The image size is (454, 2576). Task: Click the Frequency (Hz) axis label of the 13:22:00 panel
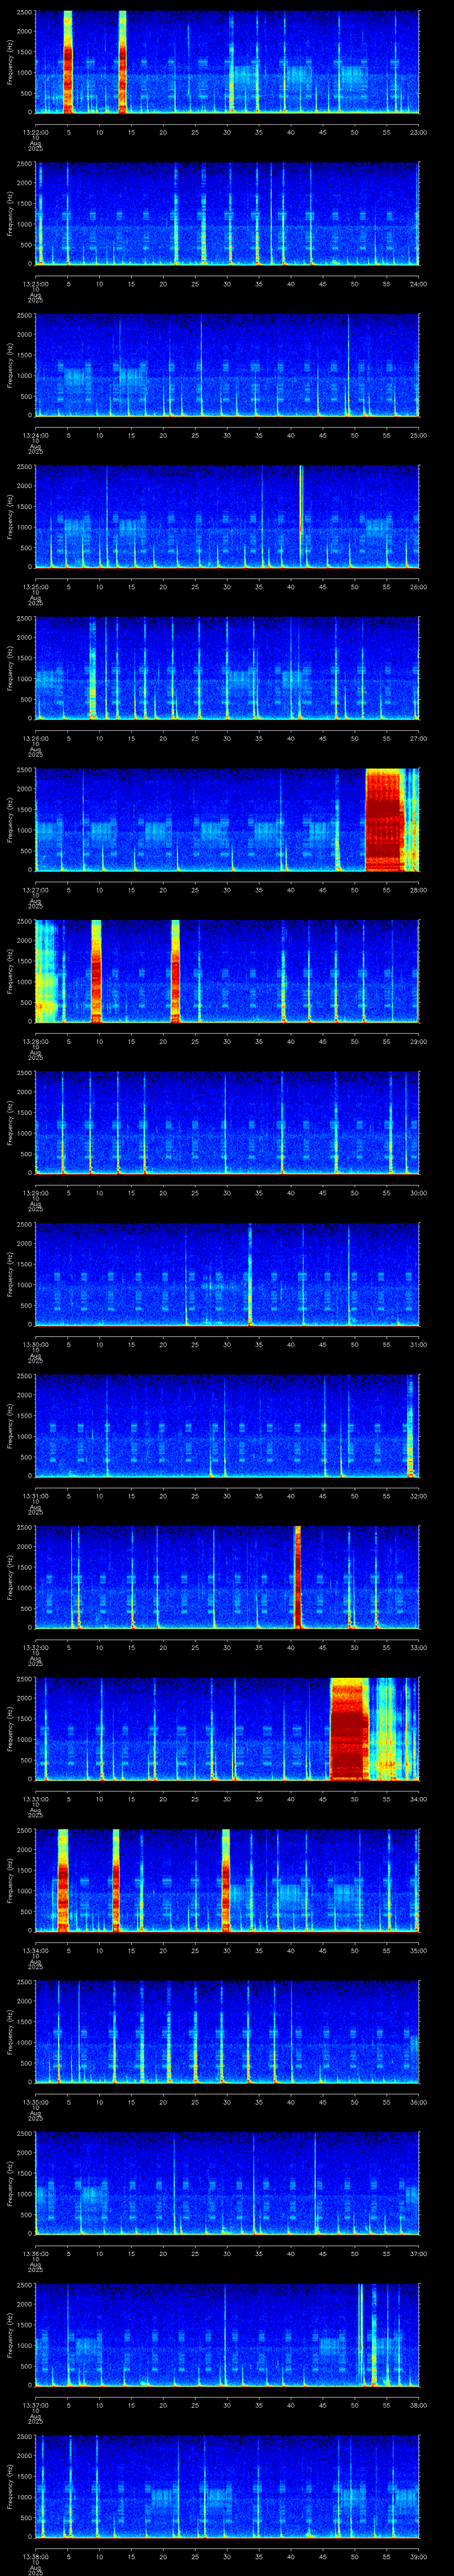(10, 62)
